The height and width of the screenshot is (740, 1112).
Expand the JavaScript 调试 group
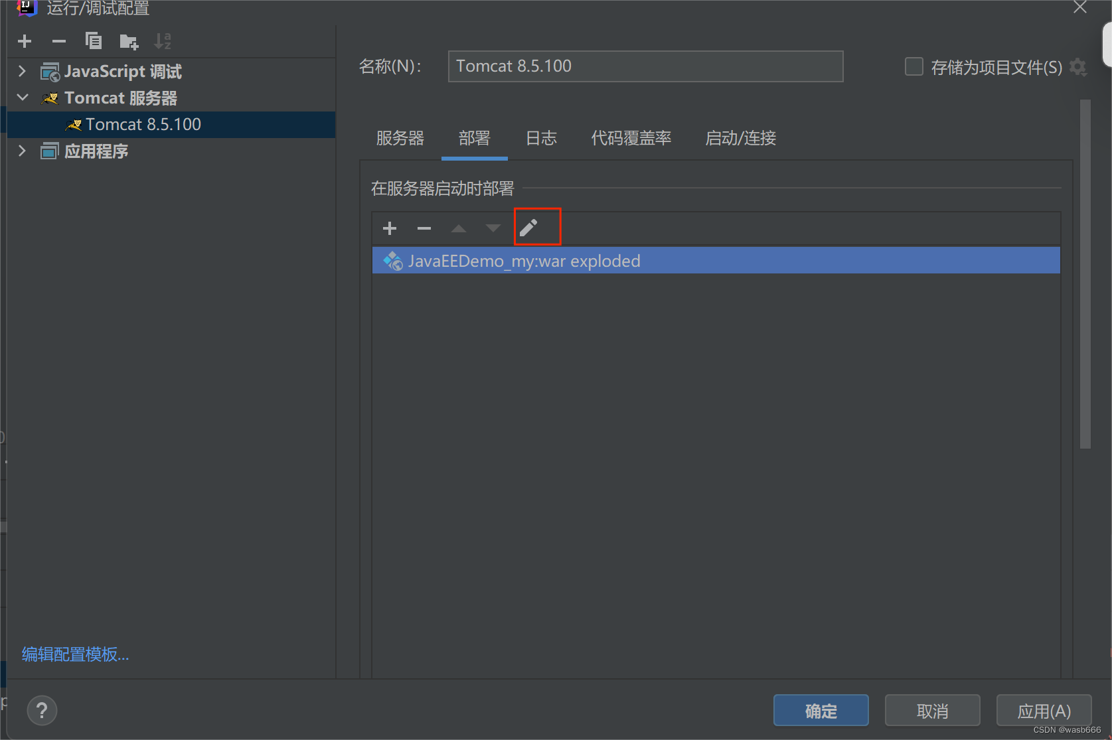[x=22, y=71]
